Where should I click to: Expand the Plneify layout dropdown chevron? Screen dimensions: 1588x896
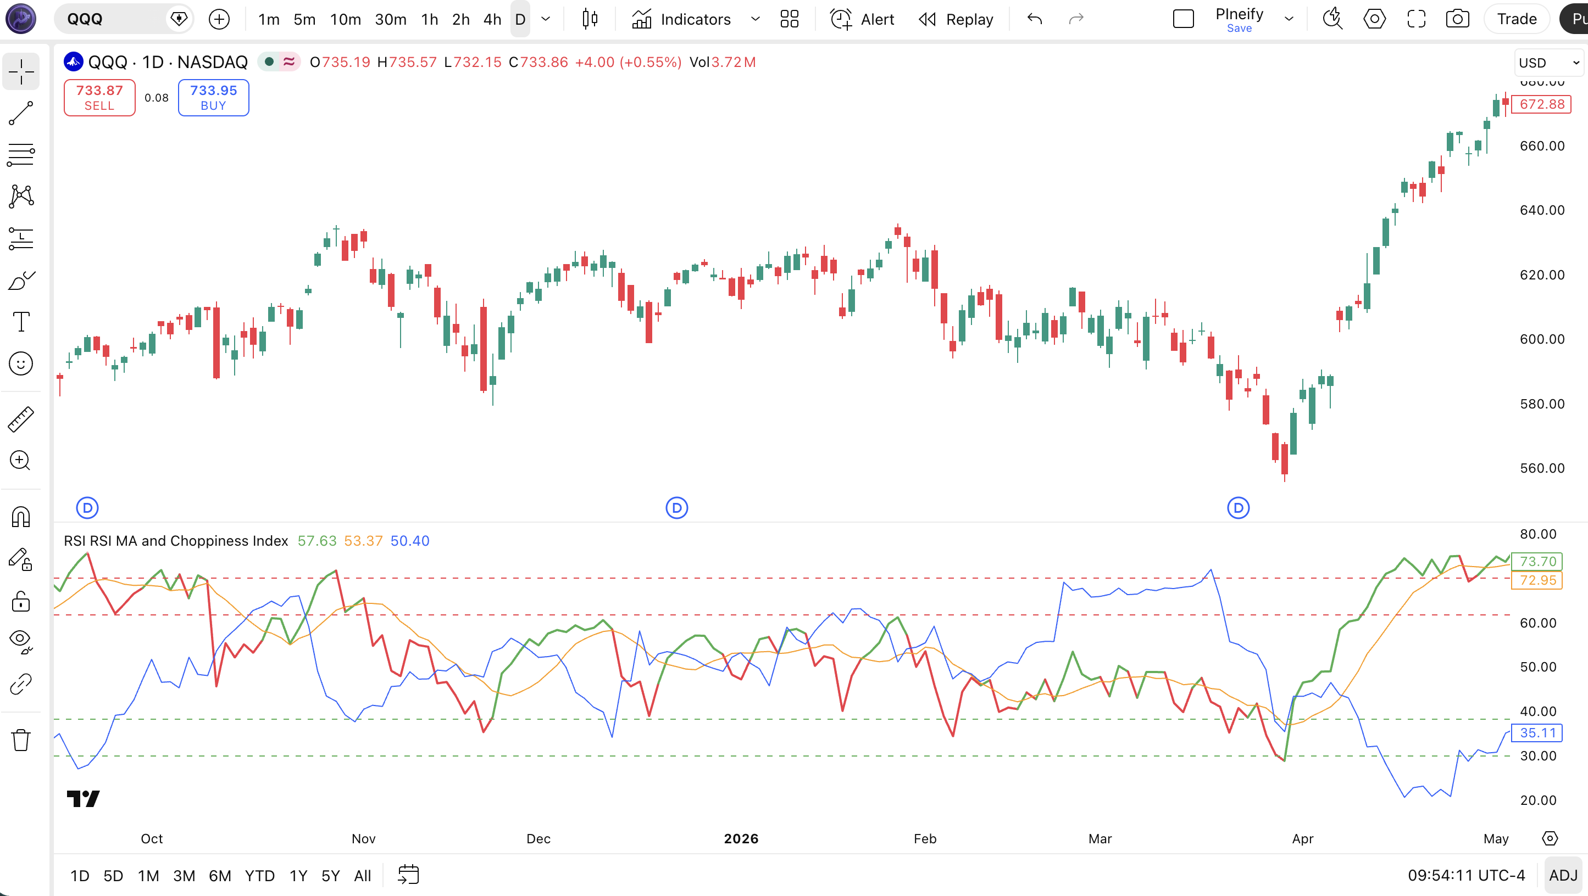point(1289,19)
